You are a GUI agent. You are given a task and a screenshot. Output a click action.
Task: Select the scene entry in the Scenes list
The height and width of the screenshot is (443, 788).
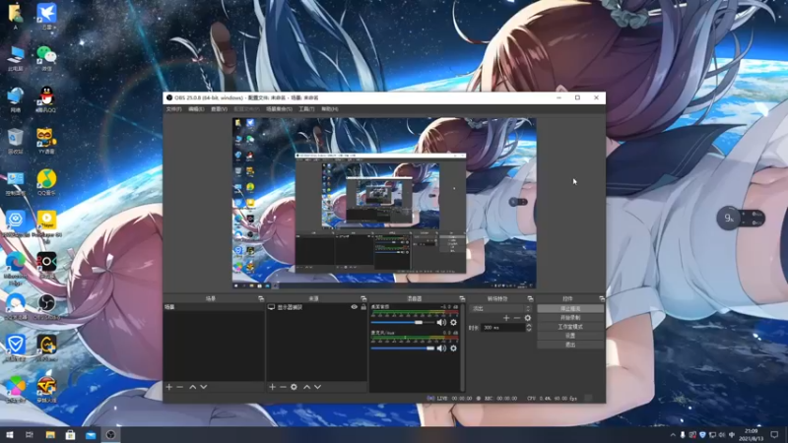coord(214,307)
